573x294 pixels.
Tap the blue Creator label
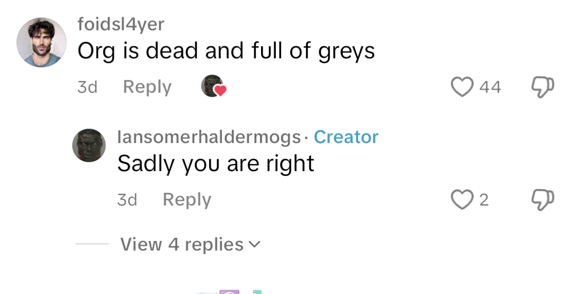346,137
